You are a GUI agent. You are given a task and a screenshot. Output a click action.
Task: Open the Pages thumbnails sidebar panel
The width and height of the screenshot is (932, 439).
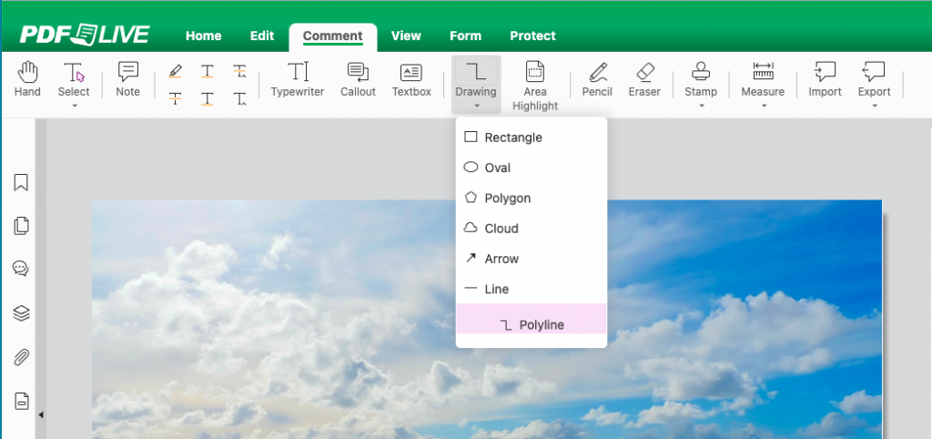coord(21,226)
